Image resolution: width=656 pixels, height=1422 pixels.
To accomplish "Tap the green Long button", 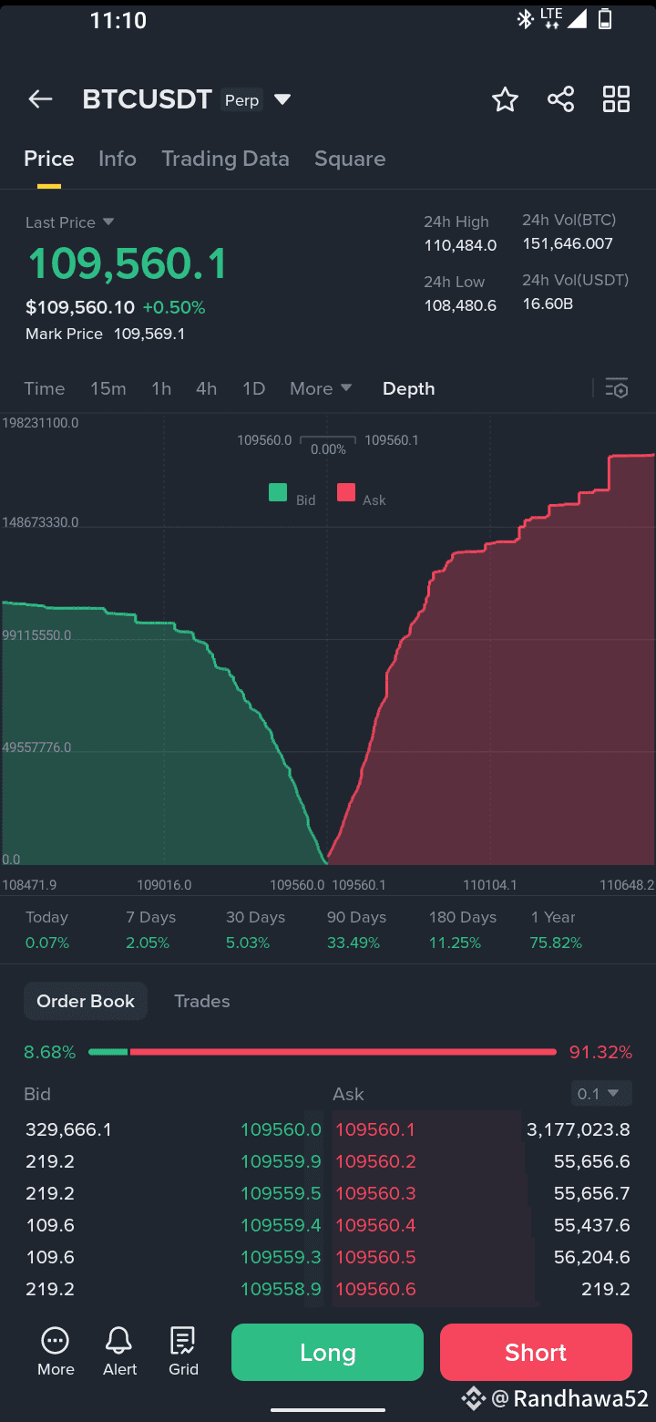I will coord(327,1352).
